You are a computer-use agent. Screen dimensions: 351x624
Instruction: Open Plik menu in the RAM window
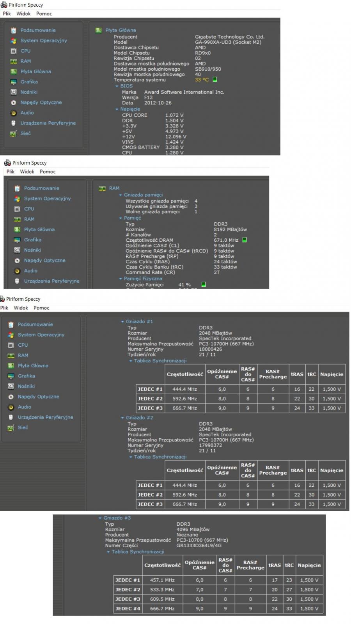click(11, 172)
